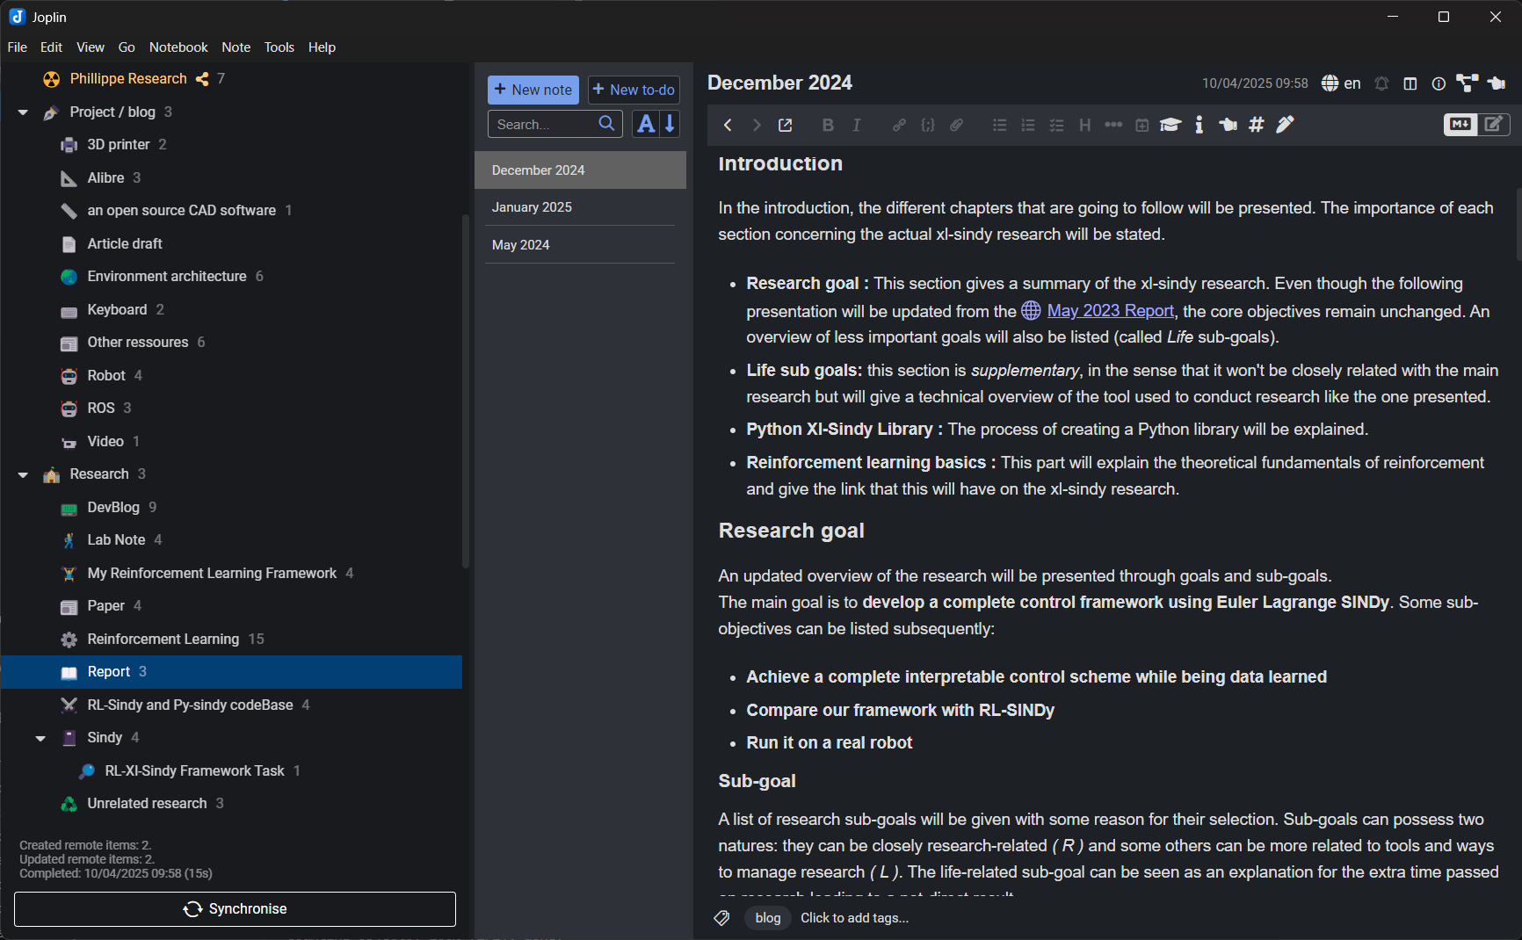The width and height of the screenshot is (1522, 940).
Task: Reverse the note sort direction
Action: [670, 124]
